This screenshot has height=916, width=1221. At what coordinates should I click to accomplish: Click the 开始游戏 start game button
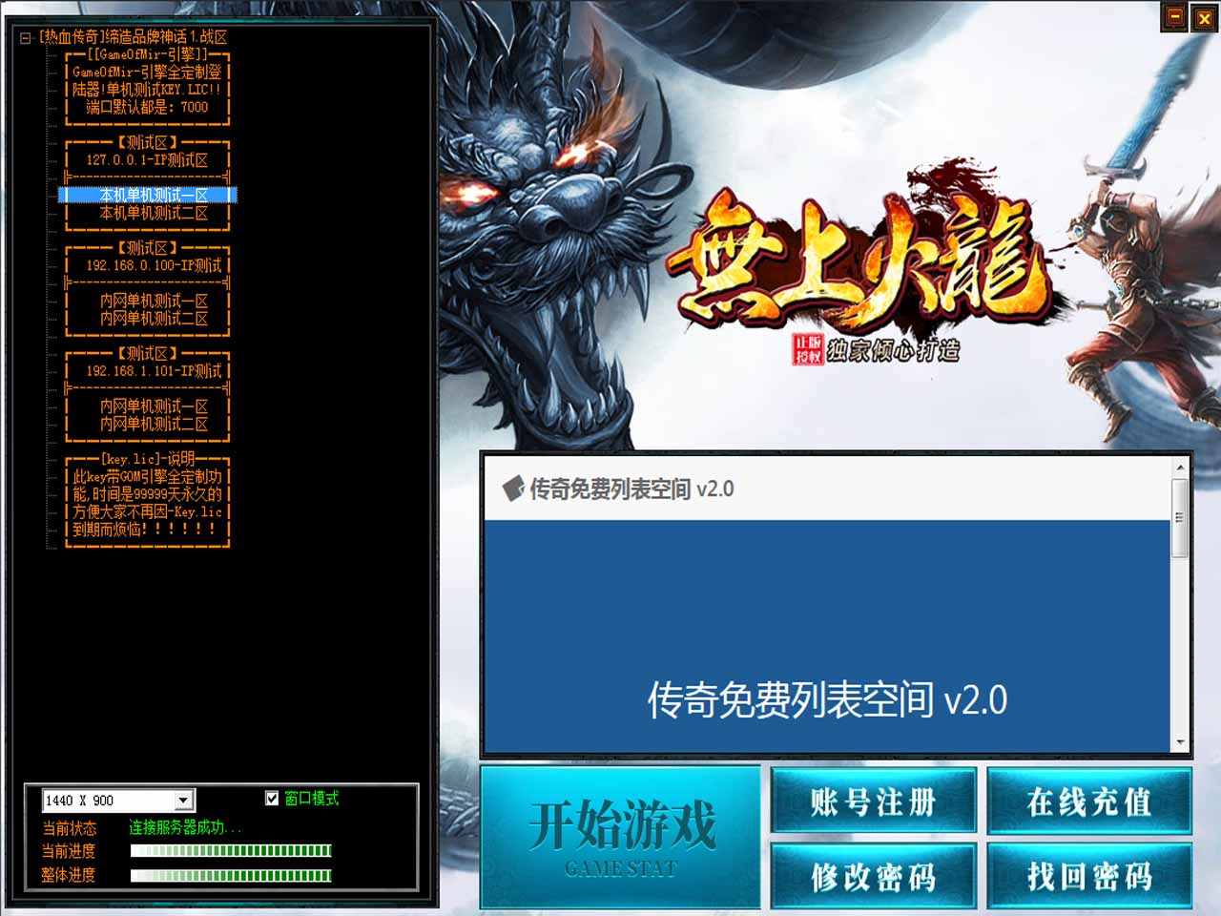coord(621,837)
